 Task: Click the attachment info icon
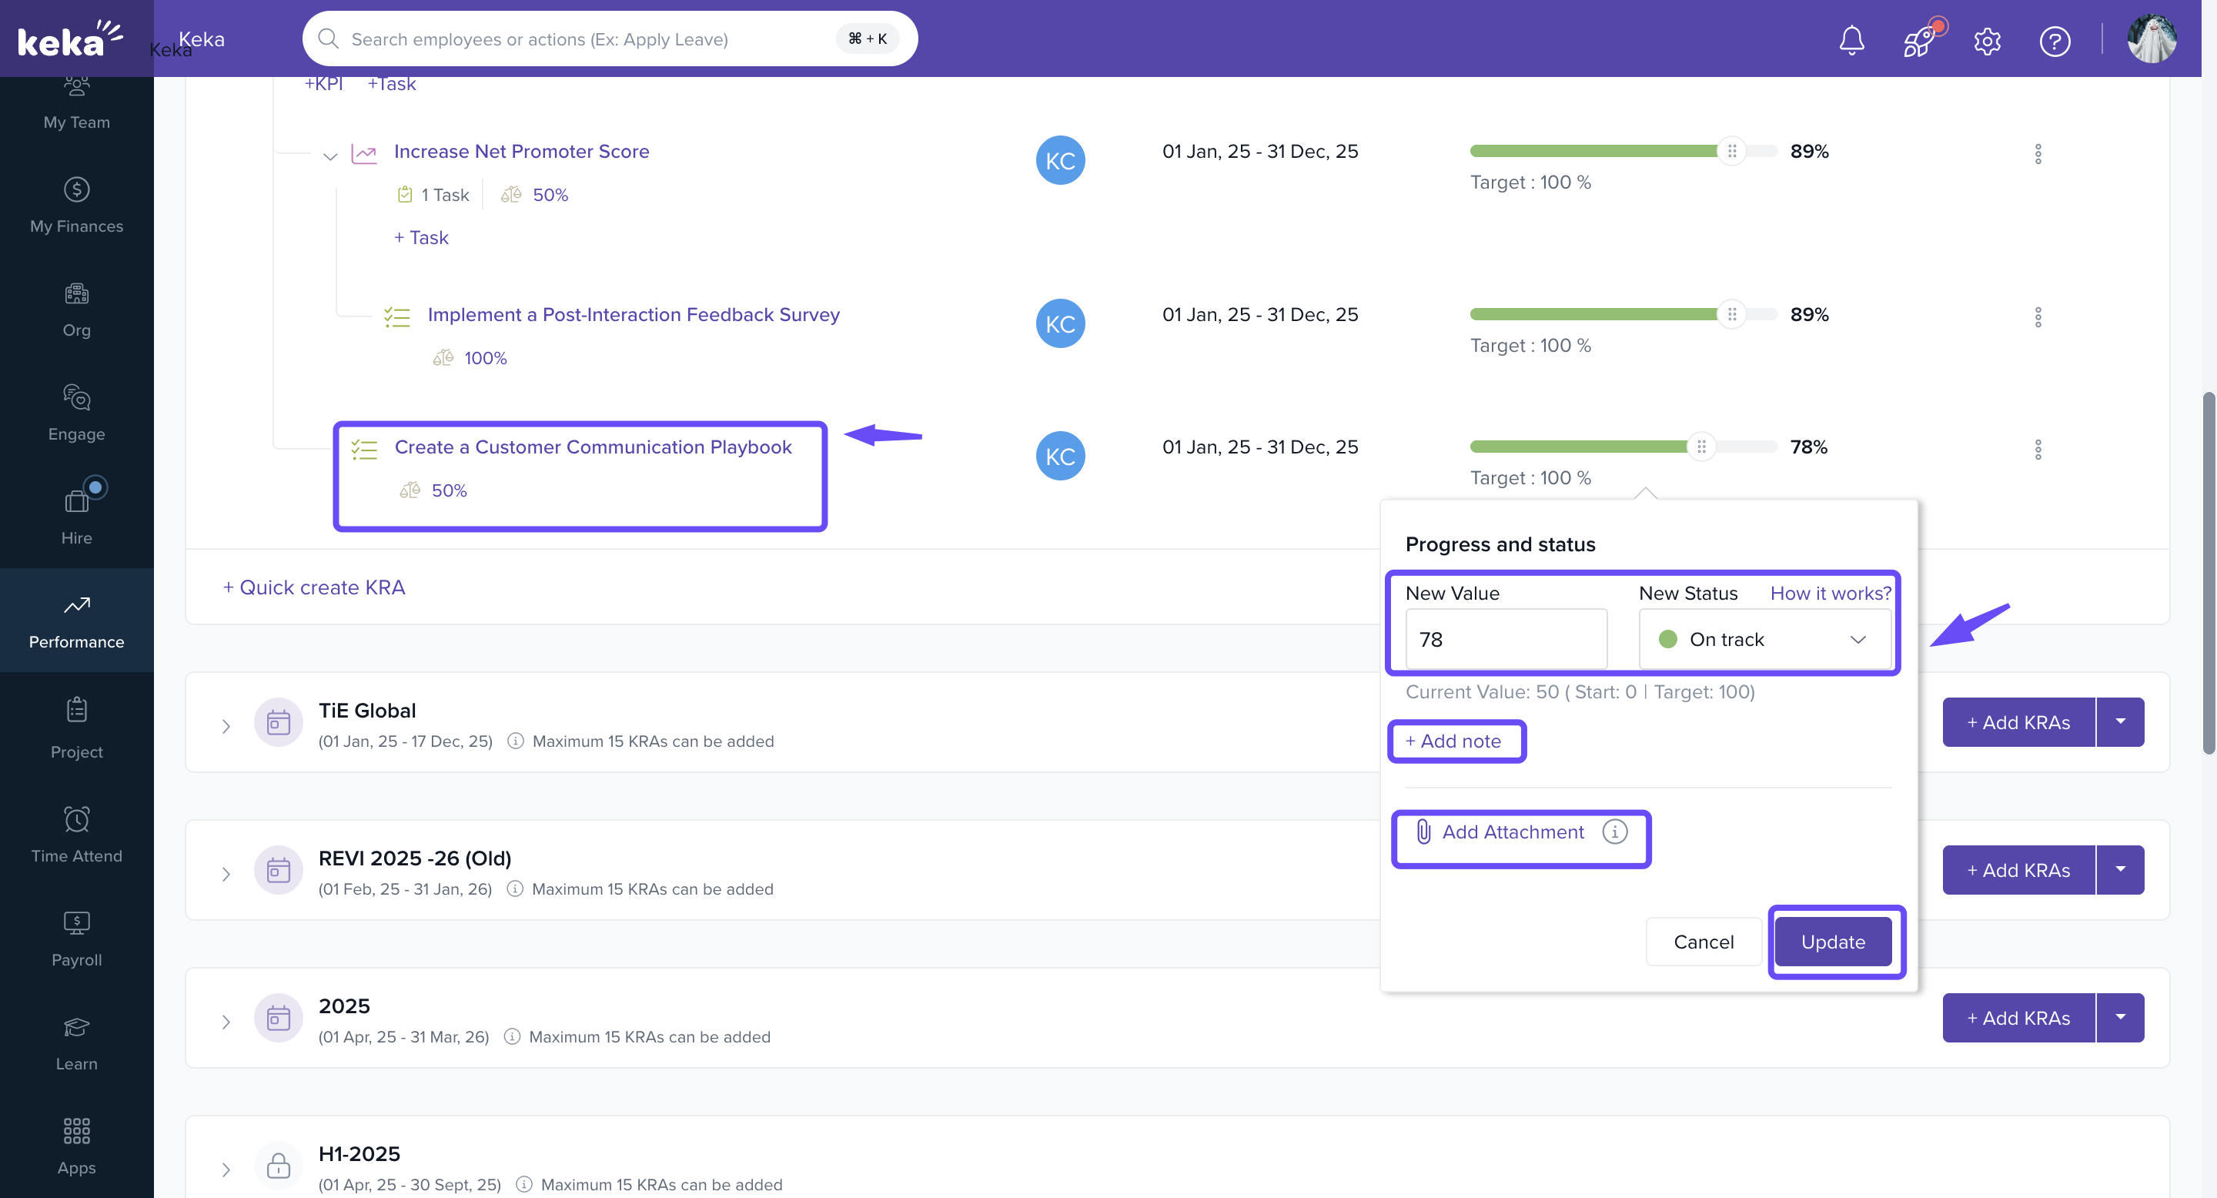click(x=1614, y=832)
